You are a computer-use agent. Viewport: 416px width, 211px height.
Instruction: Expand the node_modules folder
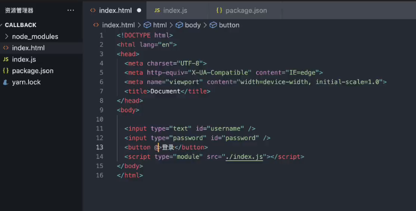click(35, 37)
